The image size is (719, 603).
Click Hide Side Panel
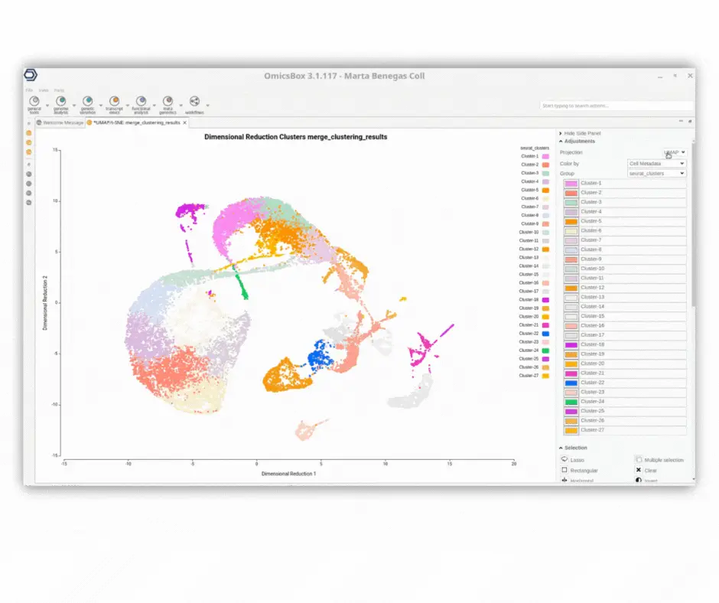pos(578,133)
